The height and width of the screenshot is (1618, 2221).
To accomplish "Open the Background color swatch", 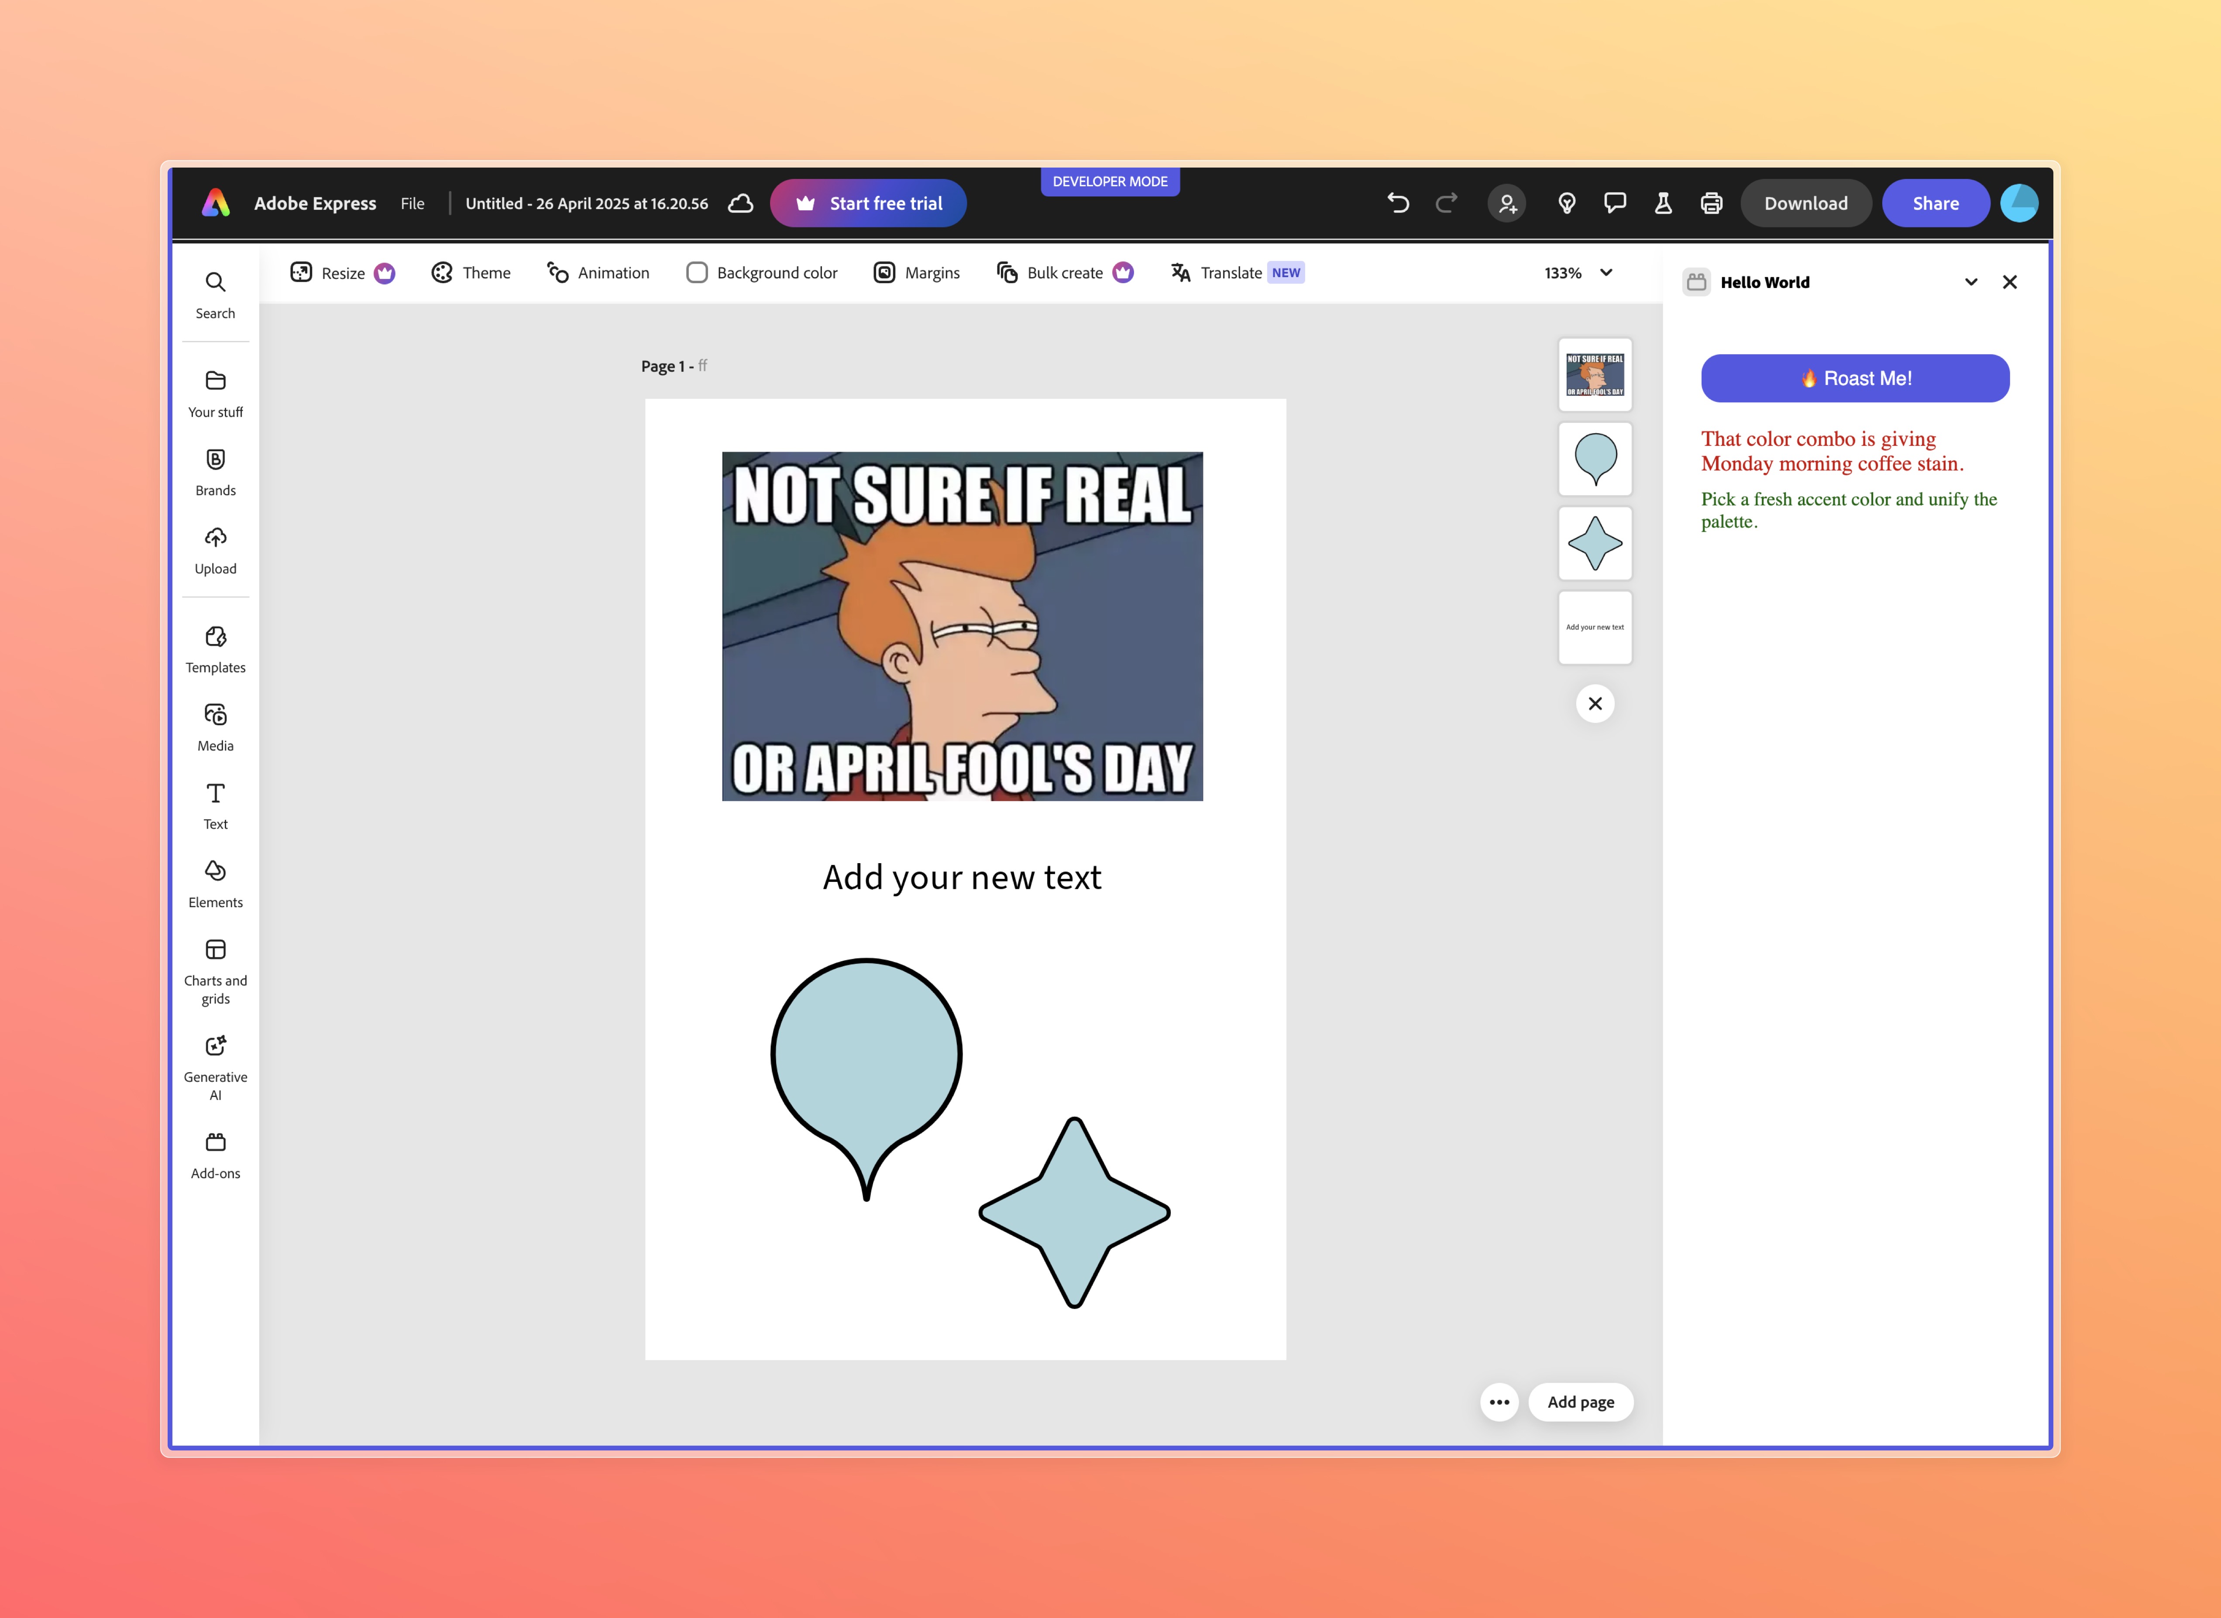I will click(697, 272).
